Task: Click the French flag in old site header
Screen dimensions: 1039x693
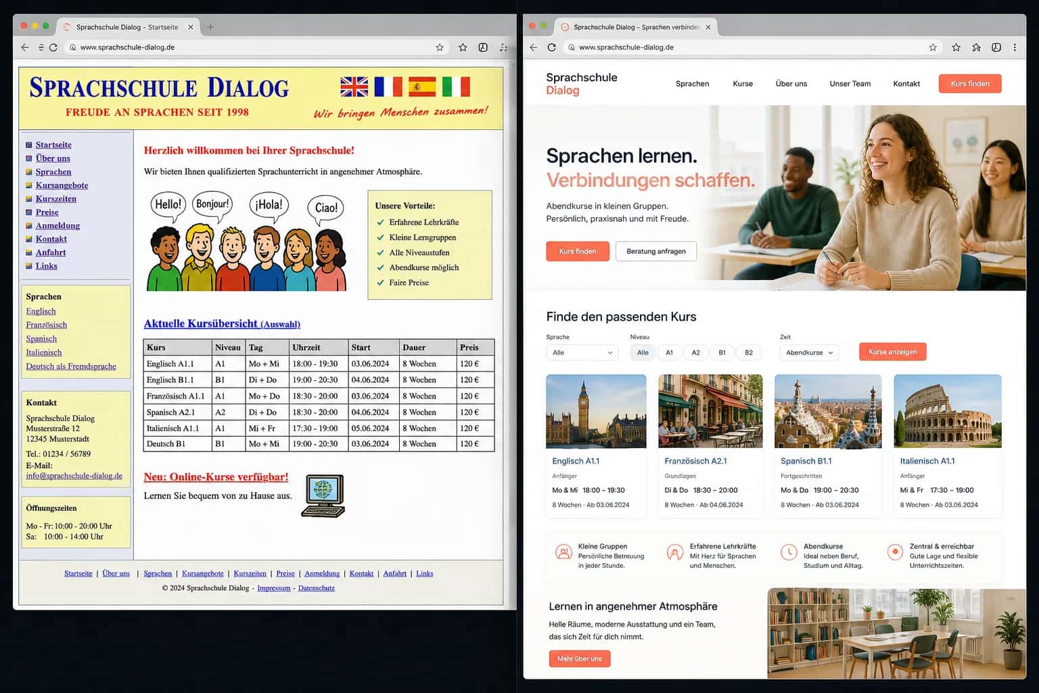Action: (388, 87)
